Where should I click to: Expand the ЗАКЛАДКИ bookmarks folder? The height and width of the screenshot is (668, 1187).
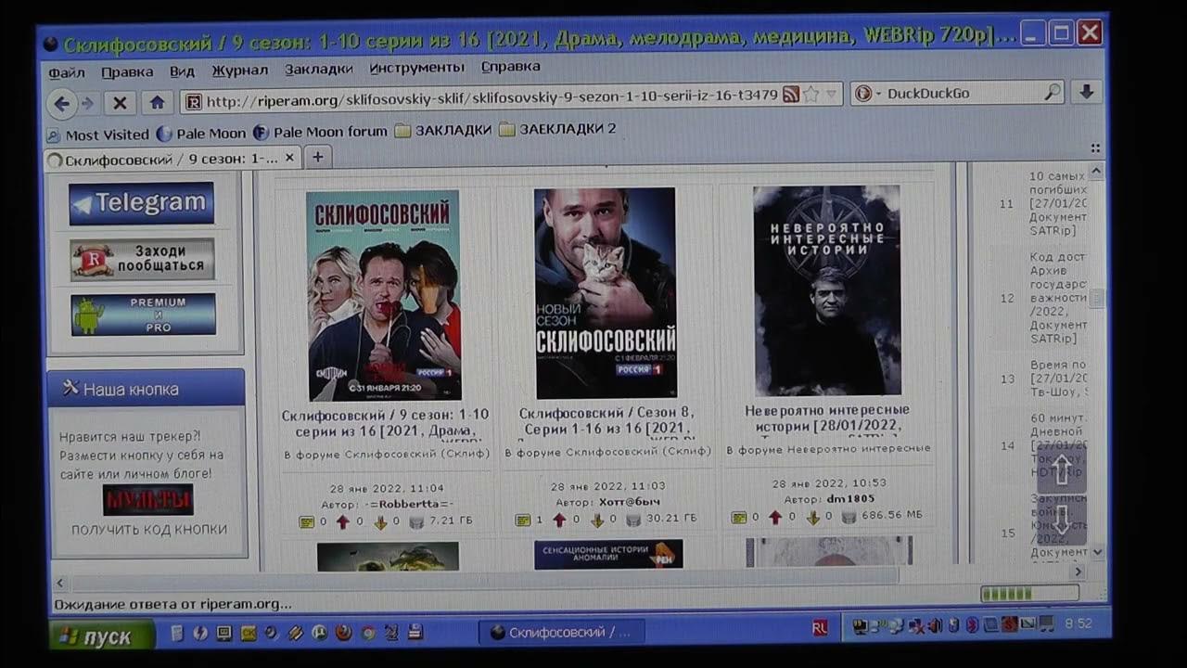coord(443,130)
